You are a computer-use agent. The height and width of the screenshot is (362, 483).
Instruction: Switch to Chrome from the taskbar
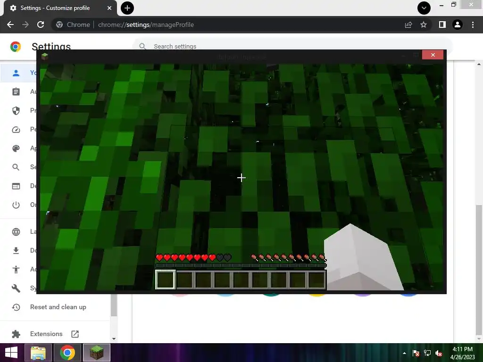pos(67,353)
